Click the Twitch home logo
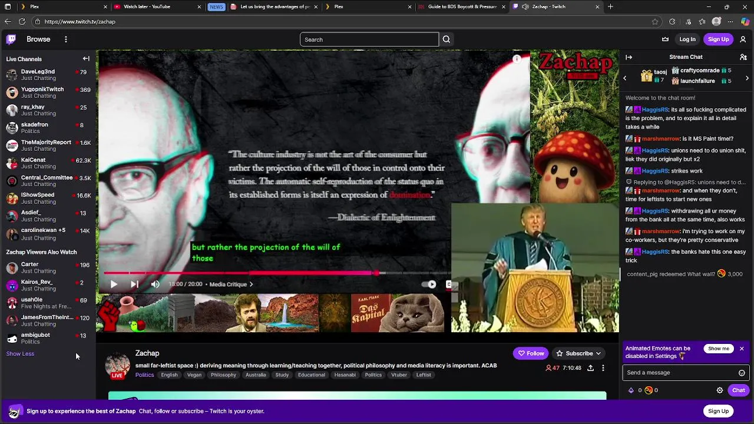This screenshot has width=754, height=424. click(11, 39)
